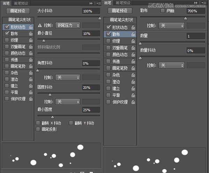Click lock icon next to 画笔笔势 in right panel
Screen dimensions: 209x173
point(133,68)
